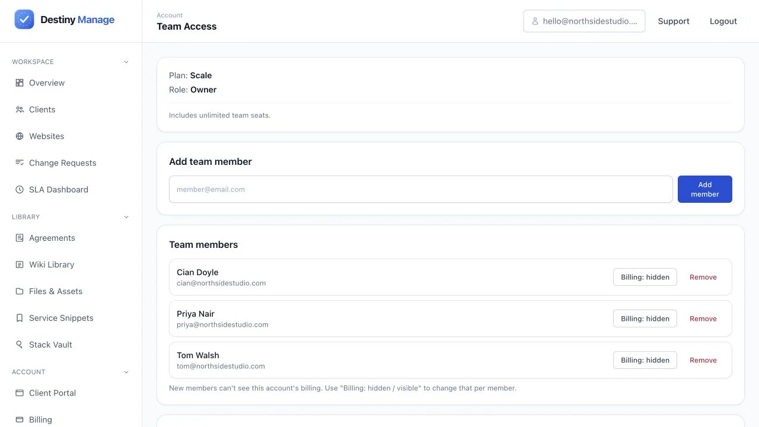
Task: Collapse the Account sidebar section
Action: (126, 372)
